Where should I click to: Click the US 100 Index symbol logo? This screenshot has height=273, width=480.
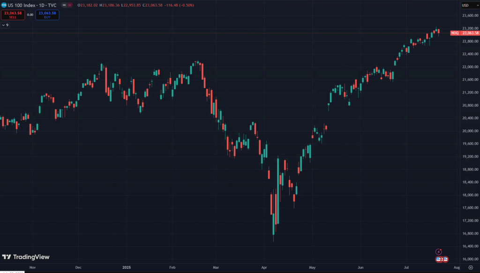4,5
